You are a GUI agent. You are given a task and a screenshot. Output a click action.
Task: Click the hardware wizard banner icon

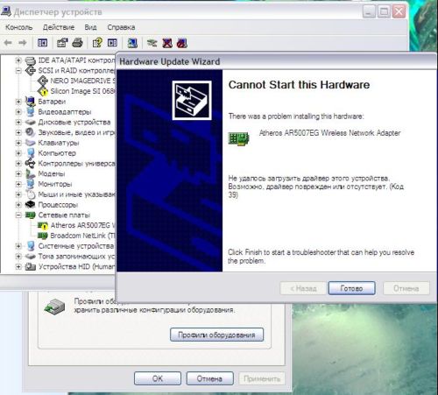tap(192, 100)
